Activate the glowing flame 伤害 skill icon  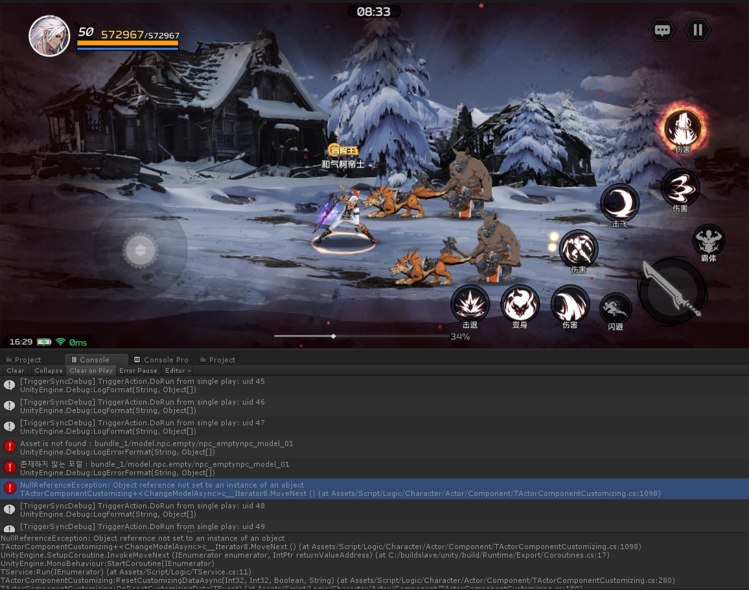[683, 128]
